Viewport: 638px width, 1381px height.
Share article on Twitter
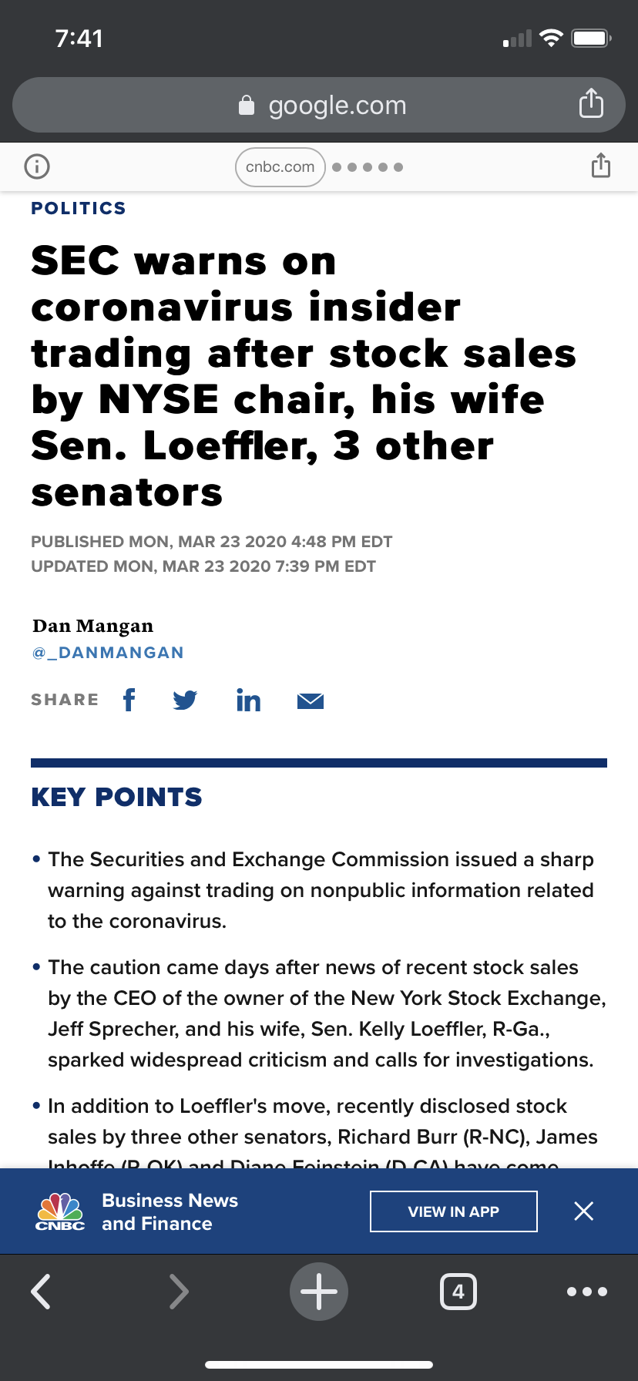click(185, 701)
